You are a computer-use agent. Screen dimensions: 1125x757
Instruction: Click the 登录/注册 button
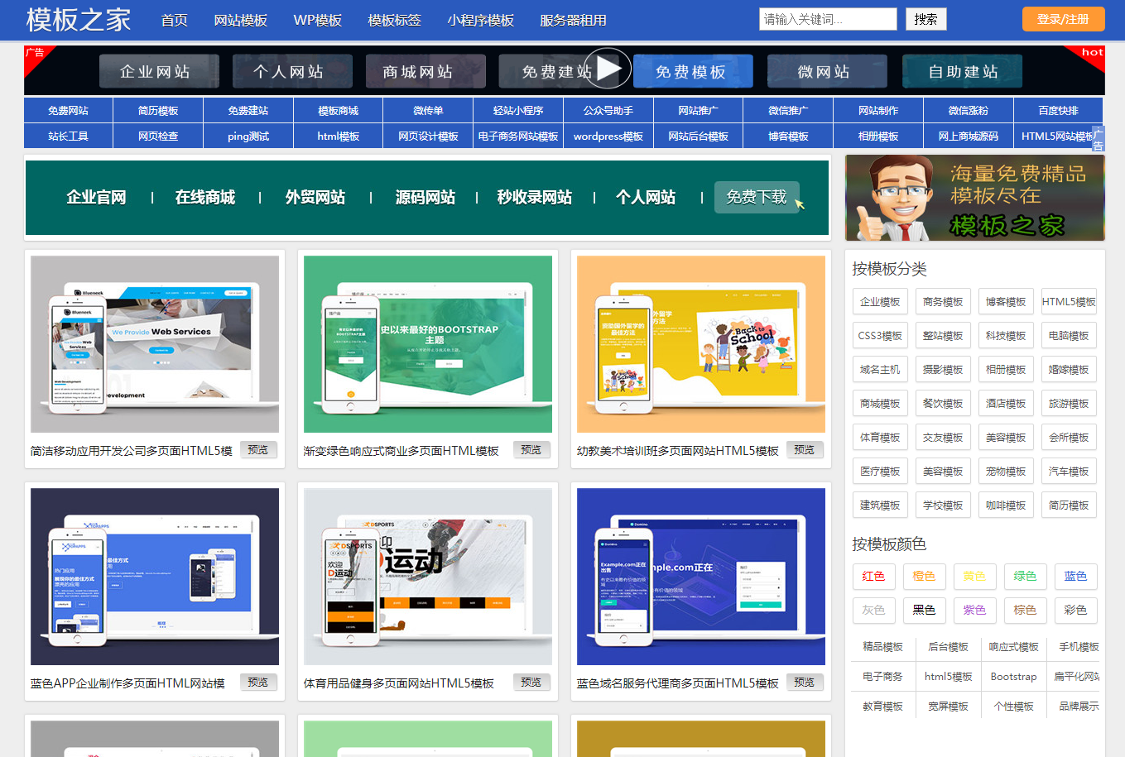(x=1063, y=19)
